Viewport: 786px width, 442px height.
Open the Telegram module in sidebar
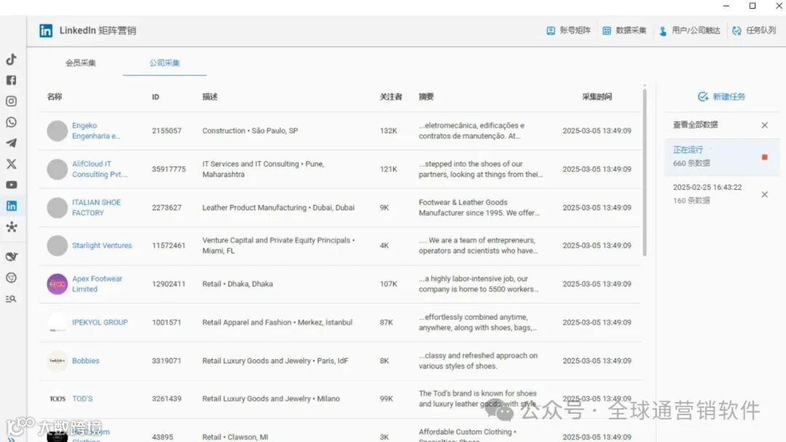pos(11,143)
